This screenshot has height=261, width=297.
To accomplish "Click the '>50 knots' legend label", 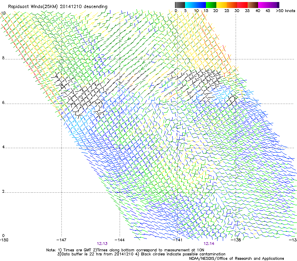I will coord(285,11).
